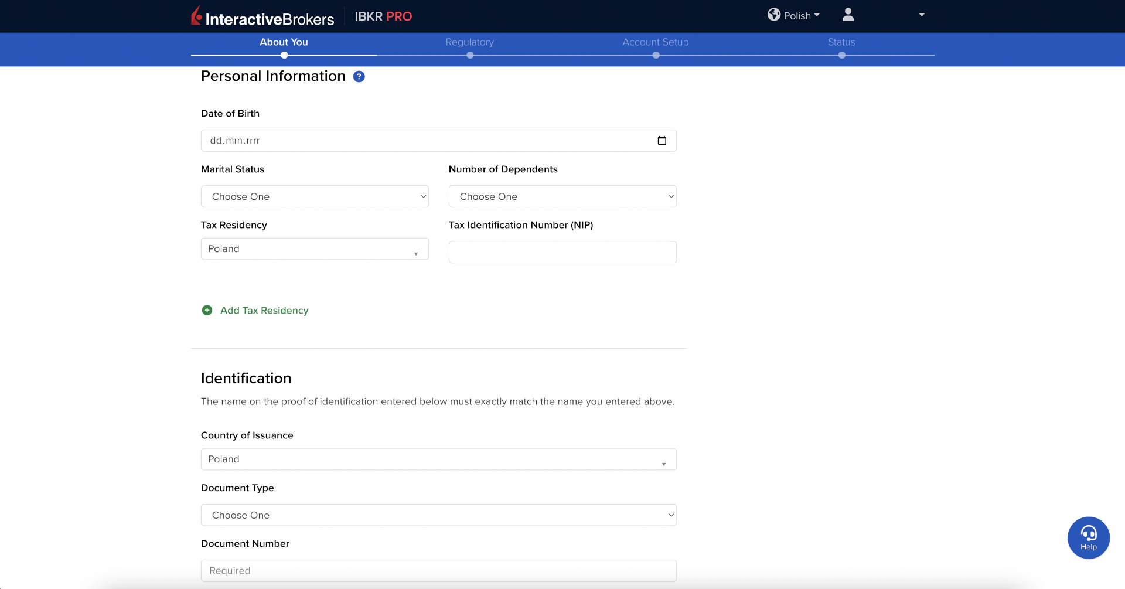Switch to the Account Setup step
1125x589 pixels.
tap(655, 42)
